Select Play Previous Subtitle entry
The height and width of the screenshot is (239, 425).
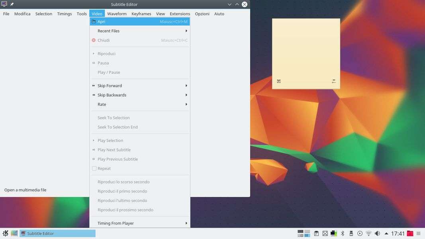tap(139, 159)
